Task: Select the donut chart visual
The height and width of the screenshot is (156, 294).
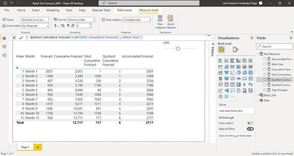Action: [x=245, y=72]
